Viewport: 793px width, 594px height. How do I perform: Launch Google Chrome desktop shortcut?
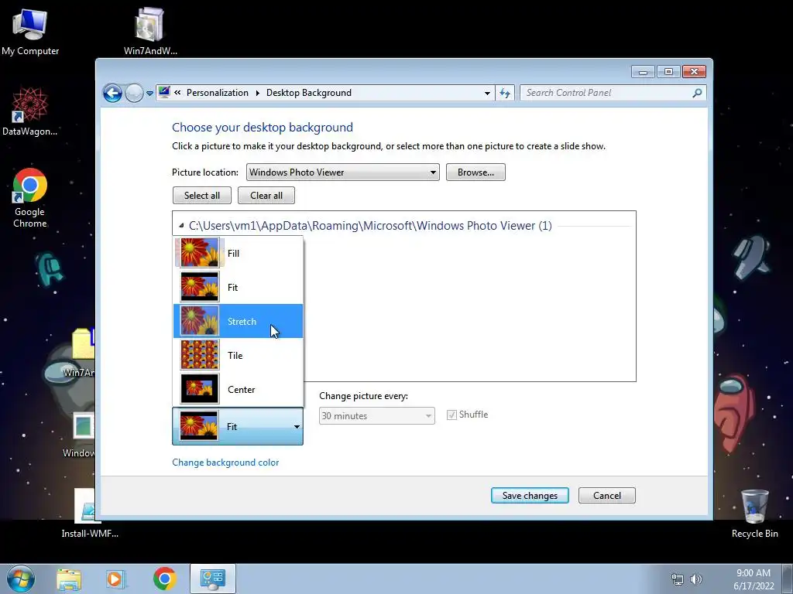point(30,197)
